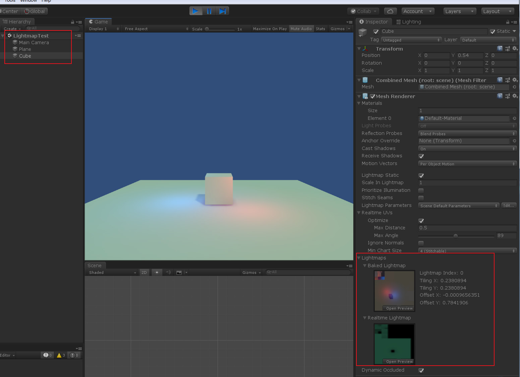
Task: Click the Step frame button
Action: [223, 11]
